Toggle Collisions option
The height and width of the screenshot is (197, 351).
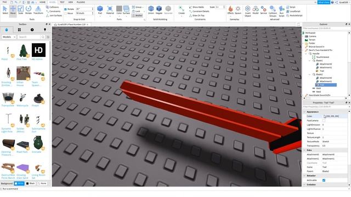[x=53, y=7]
